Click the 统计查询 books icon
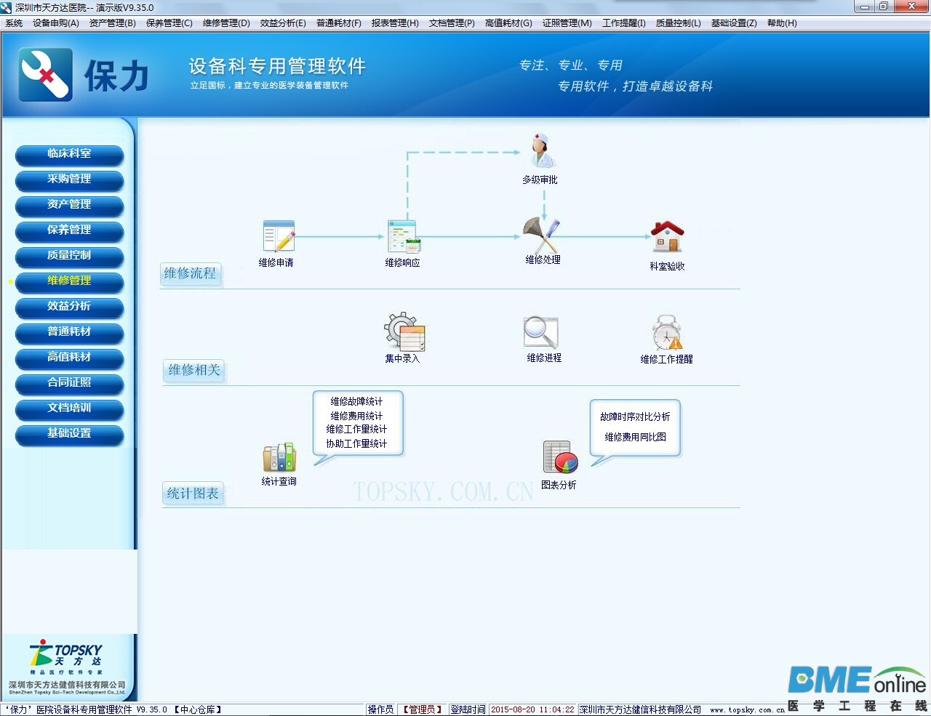 (279, 456)
